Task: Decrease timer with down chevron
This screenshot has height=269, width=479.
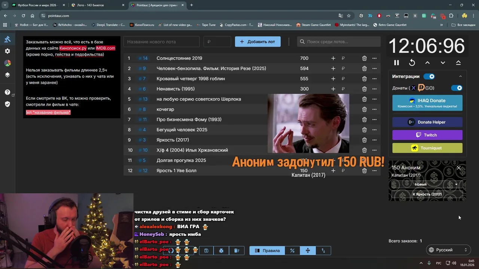Action: pyautogui.click(x=443, y=63)
